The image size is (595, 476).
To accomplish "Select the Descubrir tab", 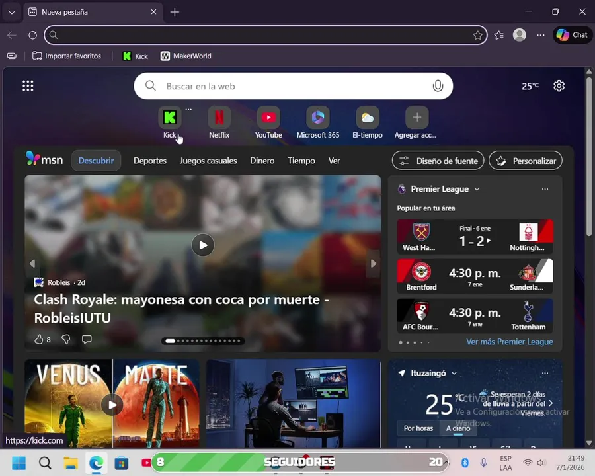I will 96,161.
